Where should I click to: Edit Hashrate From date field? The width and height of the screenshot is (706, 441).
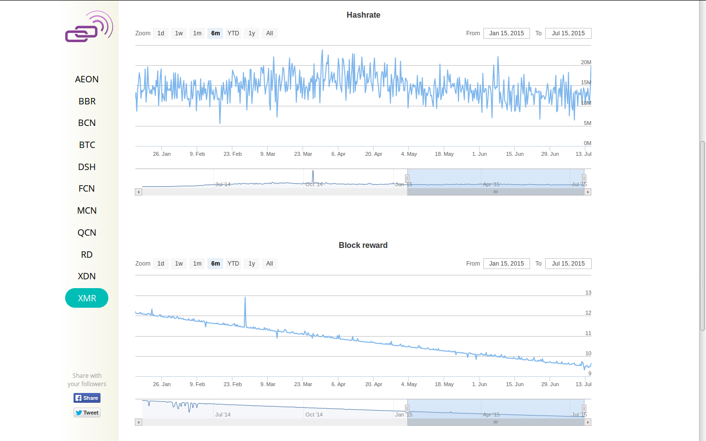coord(506,33)
